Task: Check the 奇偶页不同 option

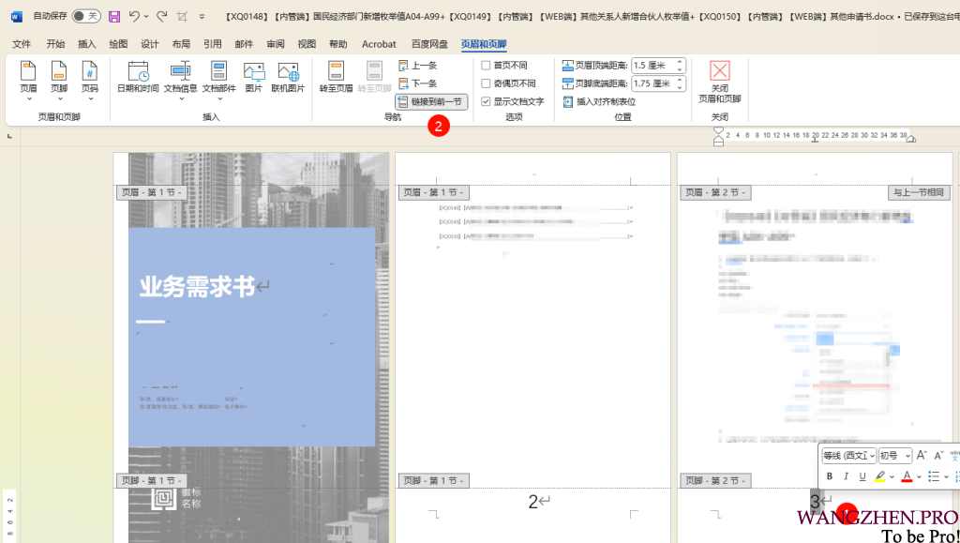Action: [x=486, y=83]
